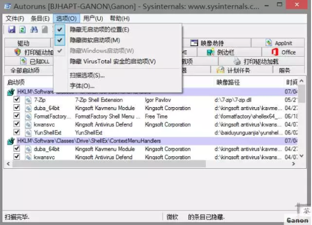Uncheck duba_64bit under Drive ContextMenuHandlers
The image size is (312, 225).
(x=17, y=148)
